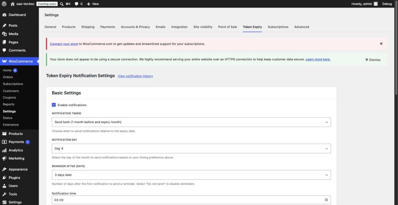Select the Token Expiry tab
This screenshot has width=398, height=205.
[252, 27]
